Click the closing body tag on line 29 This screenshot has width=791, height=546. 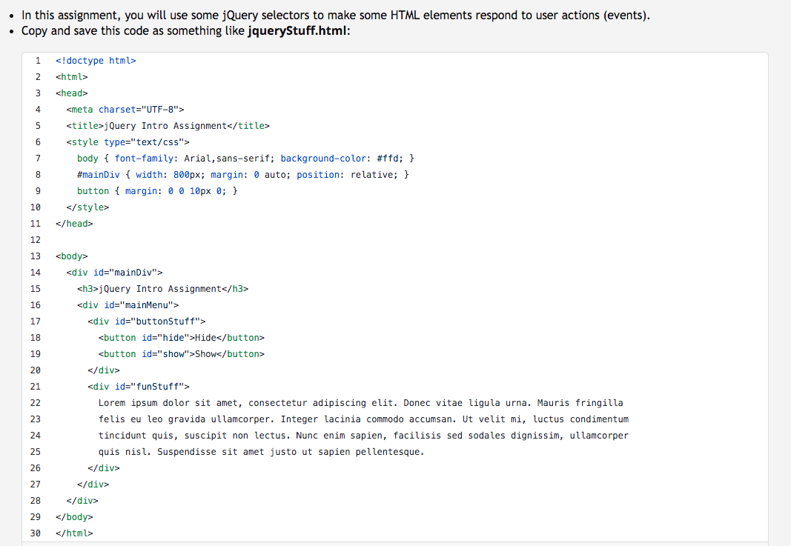[73, 516]
